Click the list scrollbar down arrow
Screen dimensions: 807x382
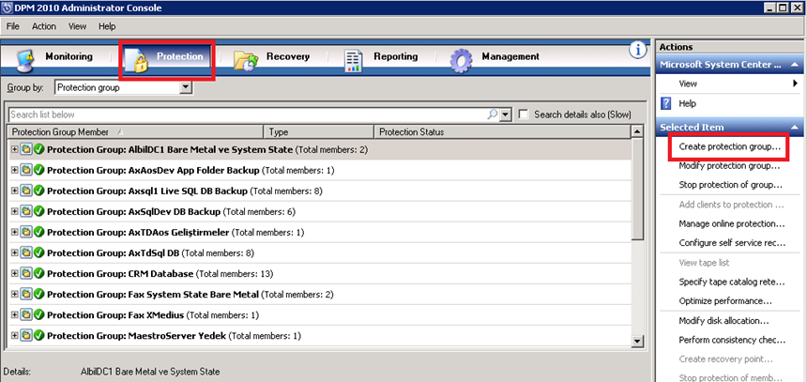pos(637,341)
